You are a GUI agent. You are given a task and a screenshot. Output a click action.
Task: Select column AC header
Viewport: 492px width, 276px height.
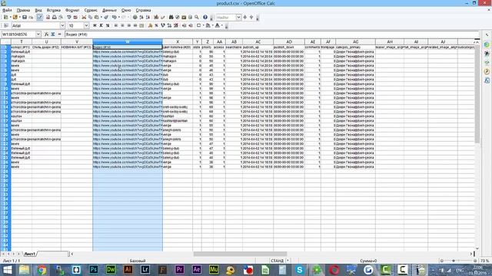(x=258, y=41)
